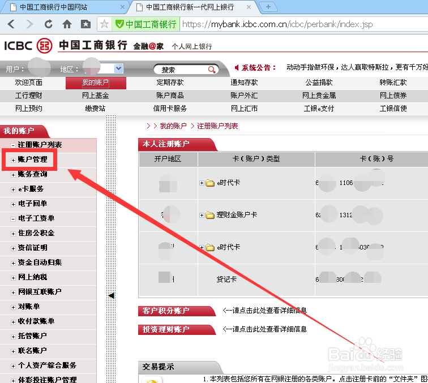Image resolution: width=428 pixels, height=383 pixels.
Task: Click the 客户积分账户 button
Action: click(x=176, y=311)
